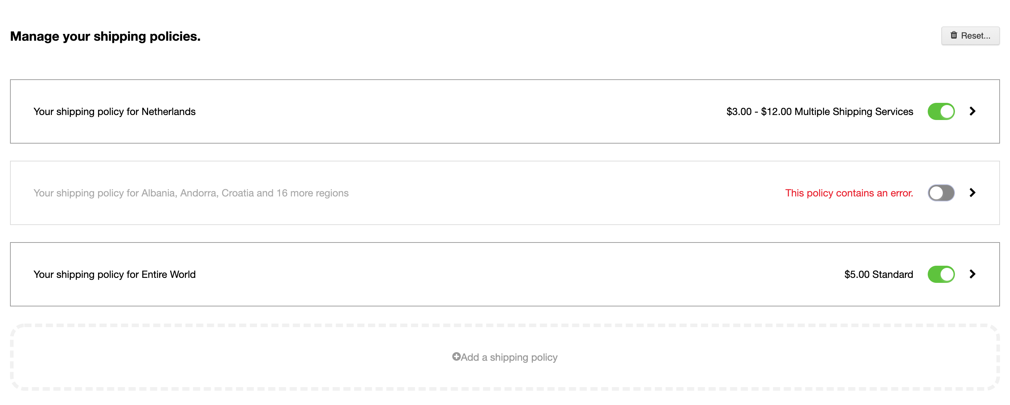Enable the Albania, Andorra, Croatia policy toggle
The width and height of the screenshot is (1010, 405).
coord(941,193)
